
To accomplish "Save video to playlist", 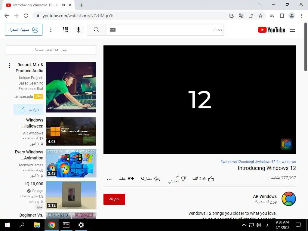I will (x=127, y=179).
